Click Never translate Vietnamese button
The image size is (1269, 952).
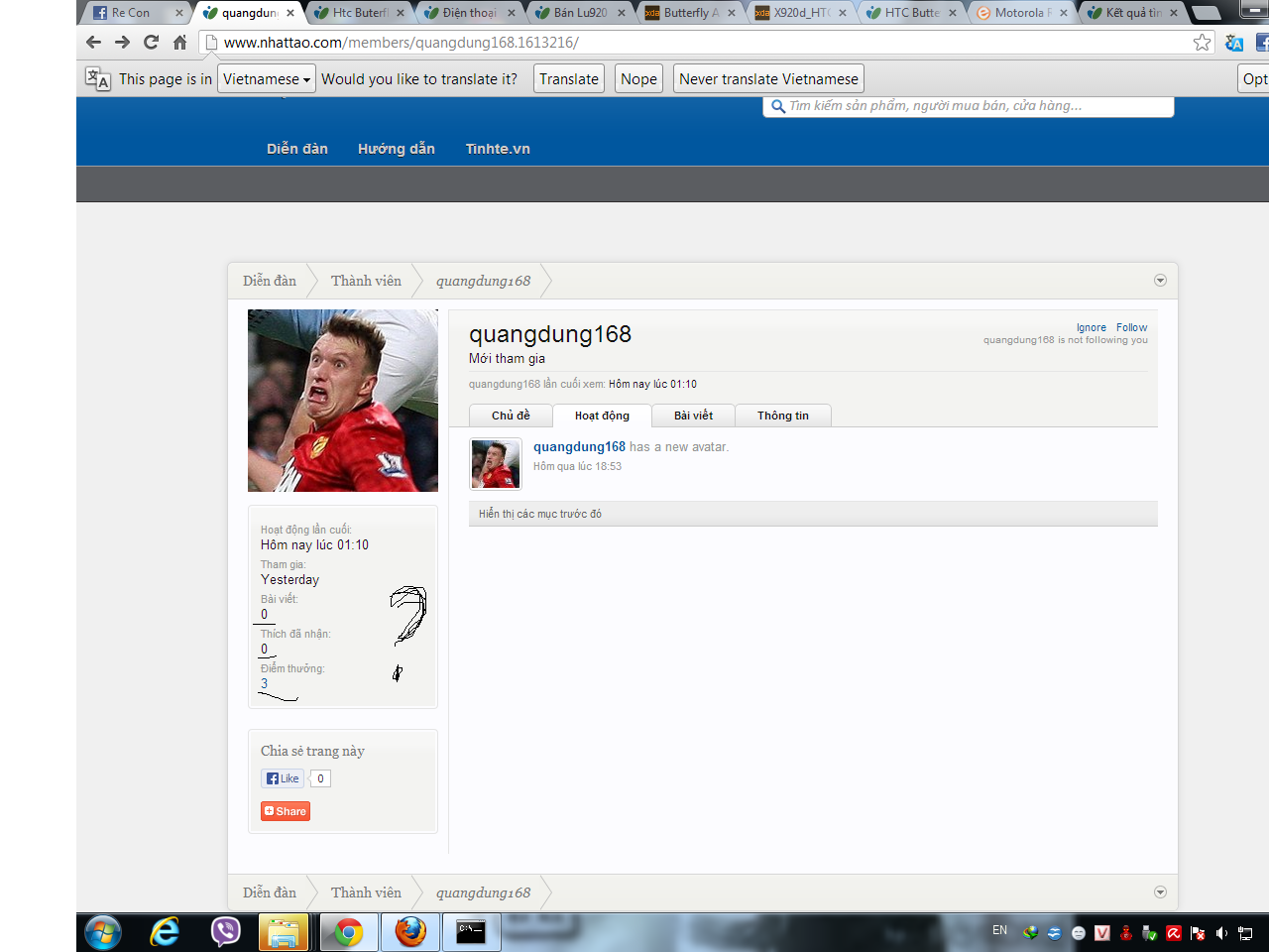pos(768,79)
